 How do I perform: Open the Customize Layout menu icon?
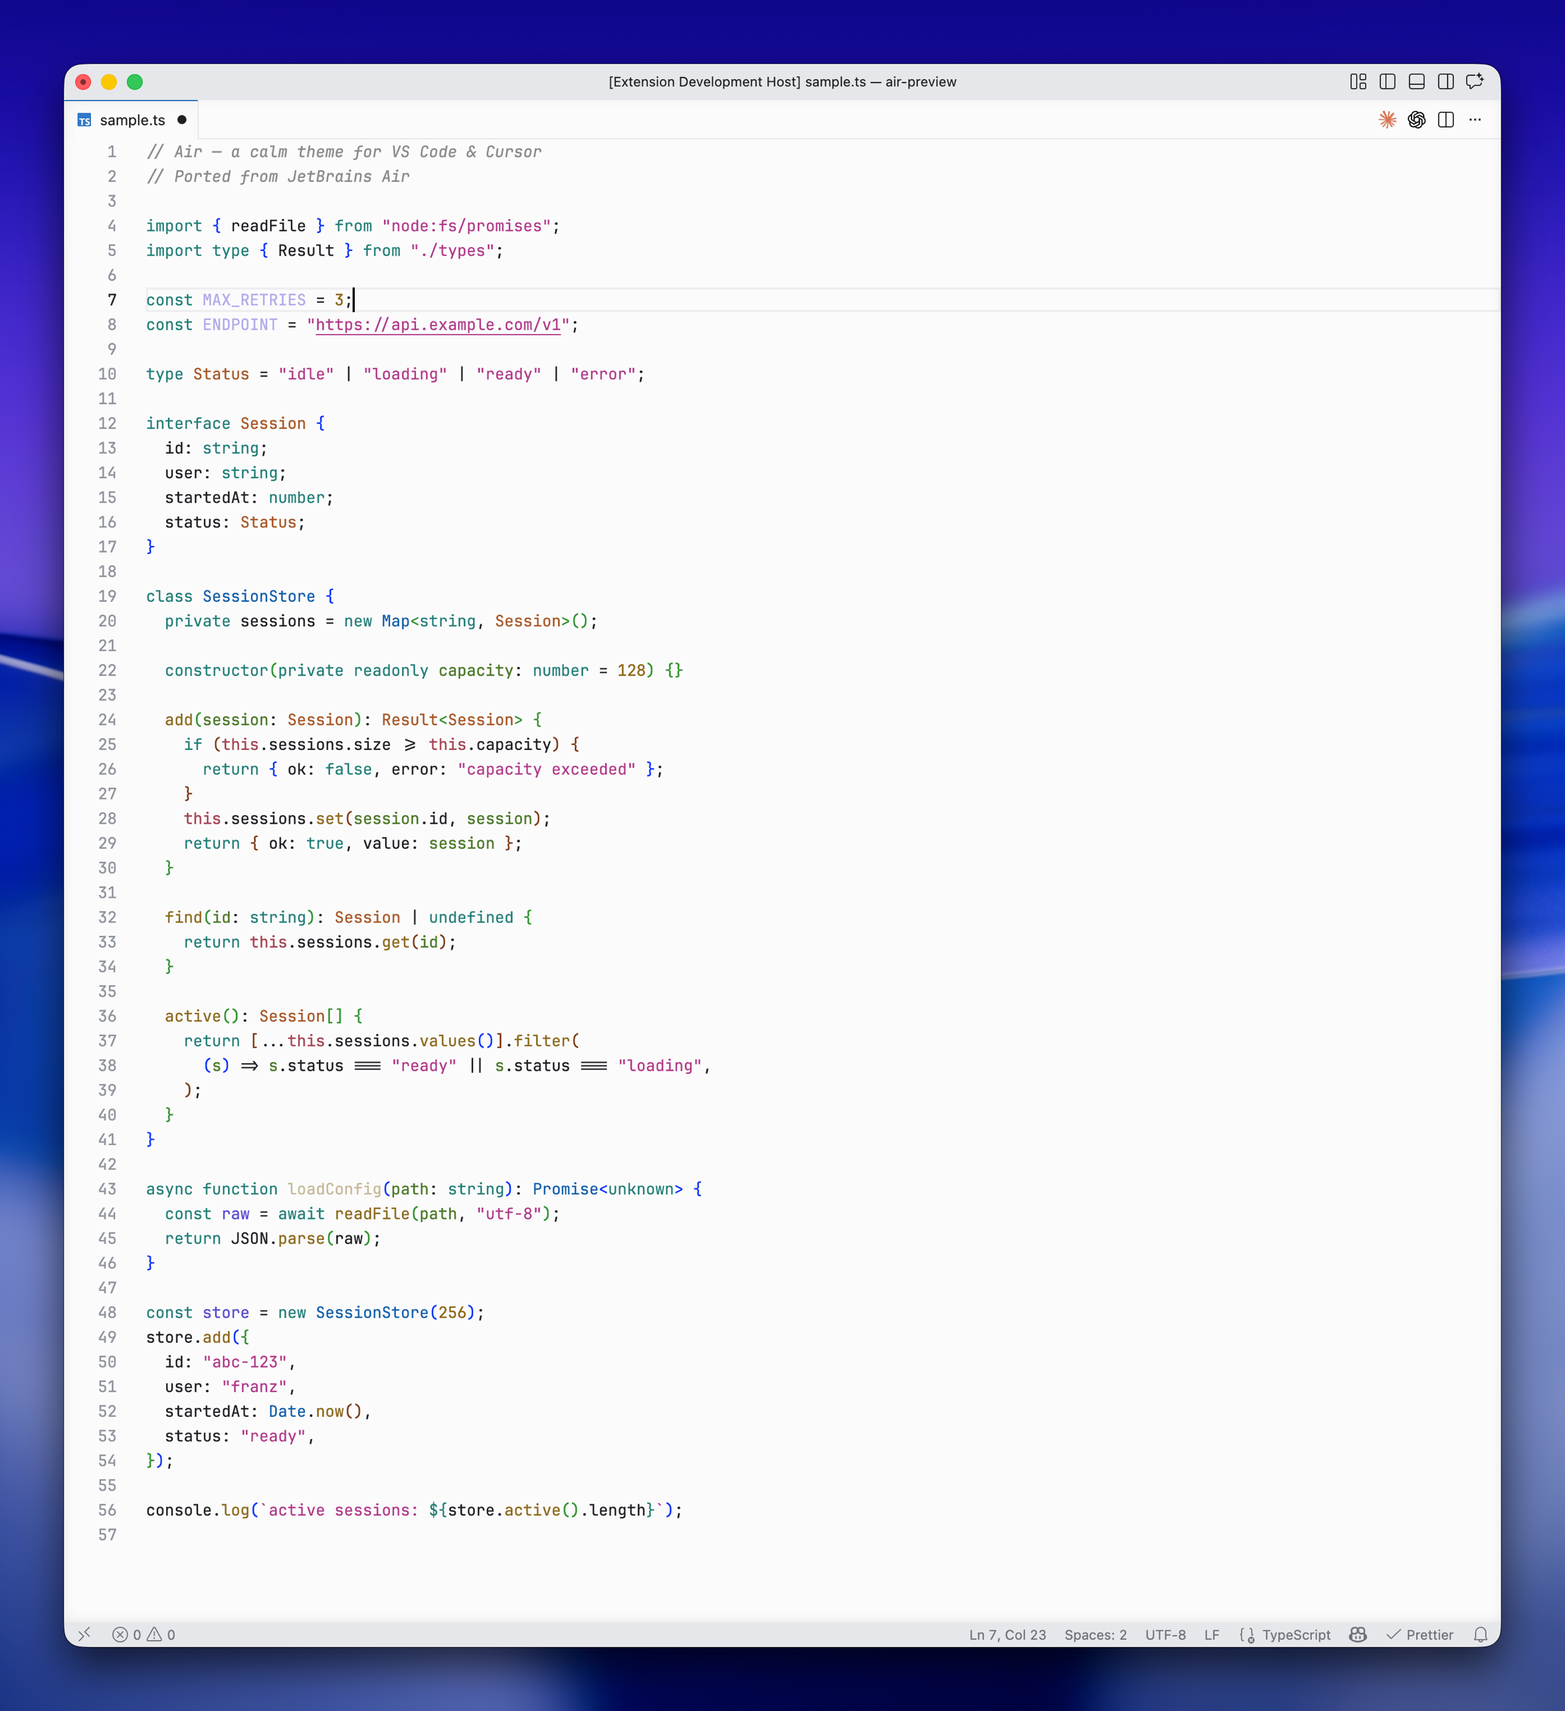[x=1358, y=82]
